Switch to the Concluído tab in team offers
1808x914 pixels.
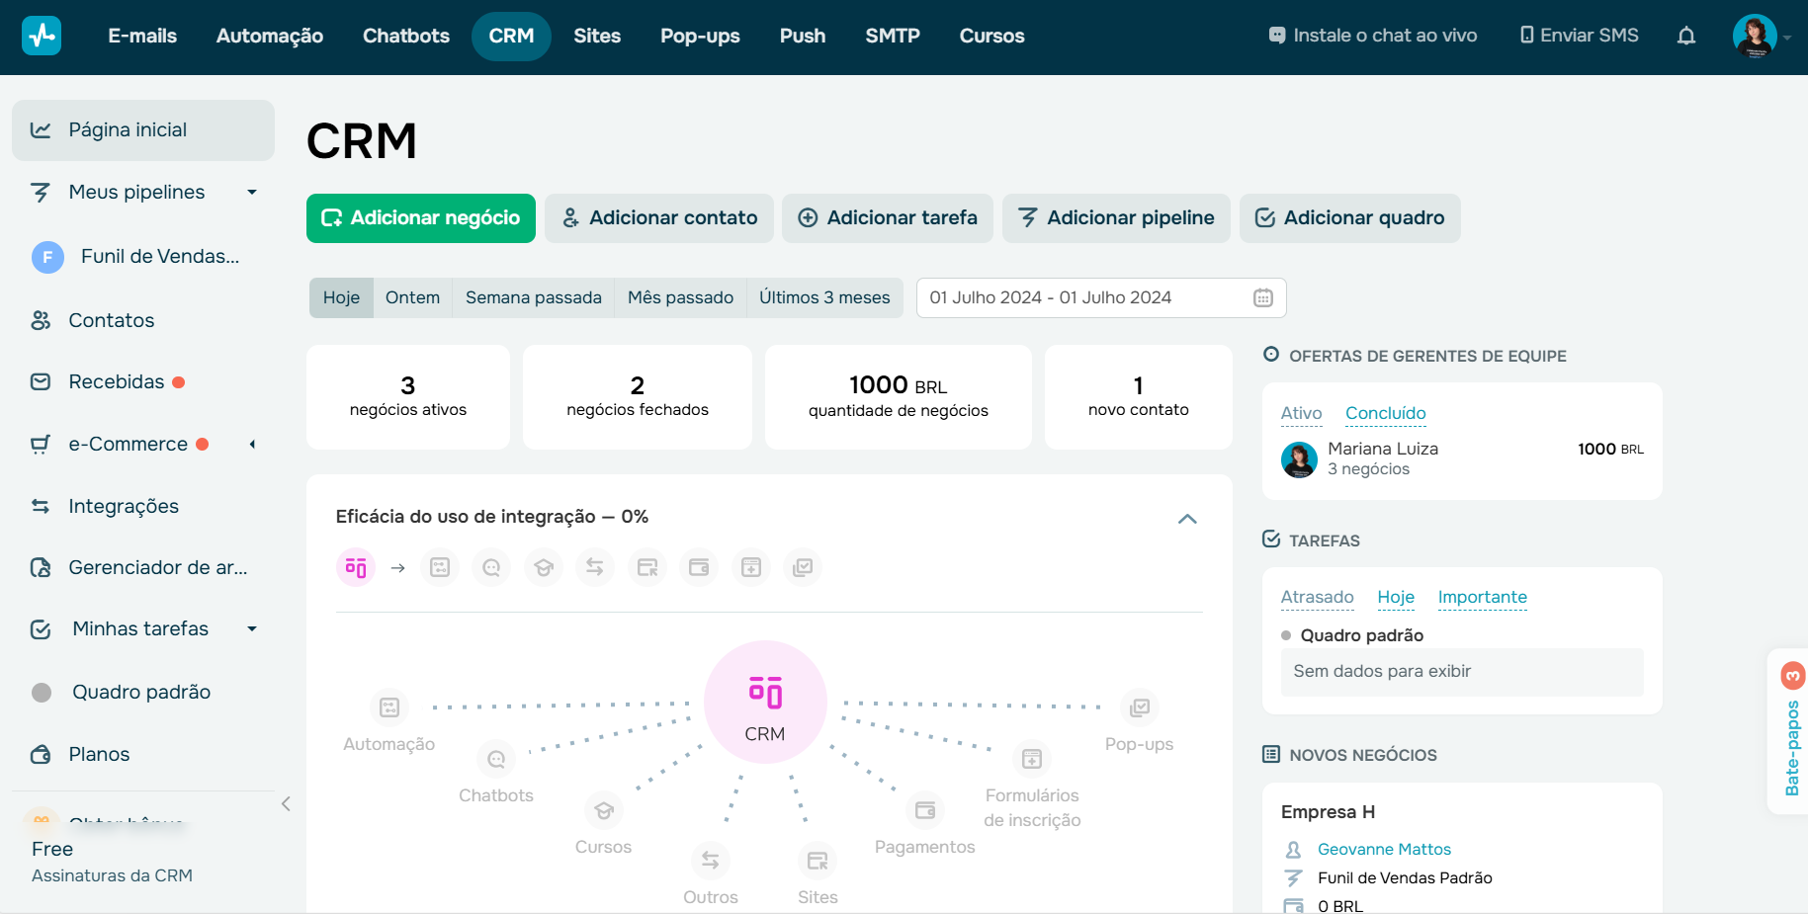1385,413
